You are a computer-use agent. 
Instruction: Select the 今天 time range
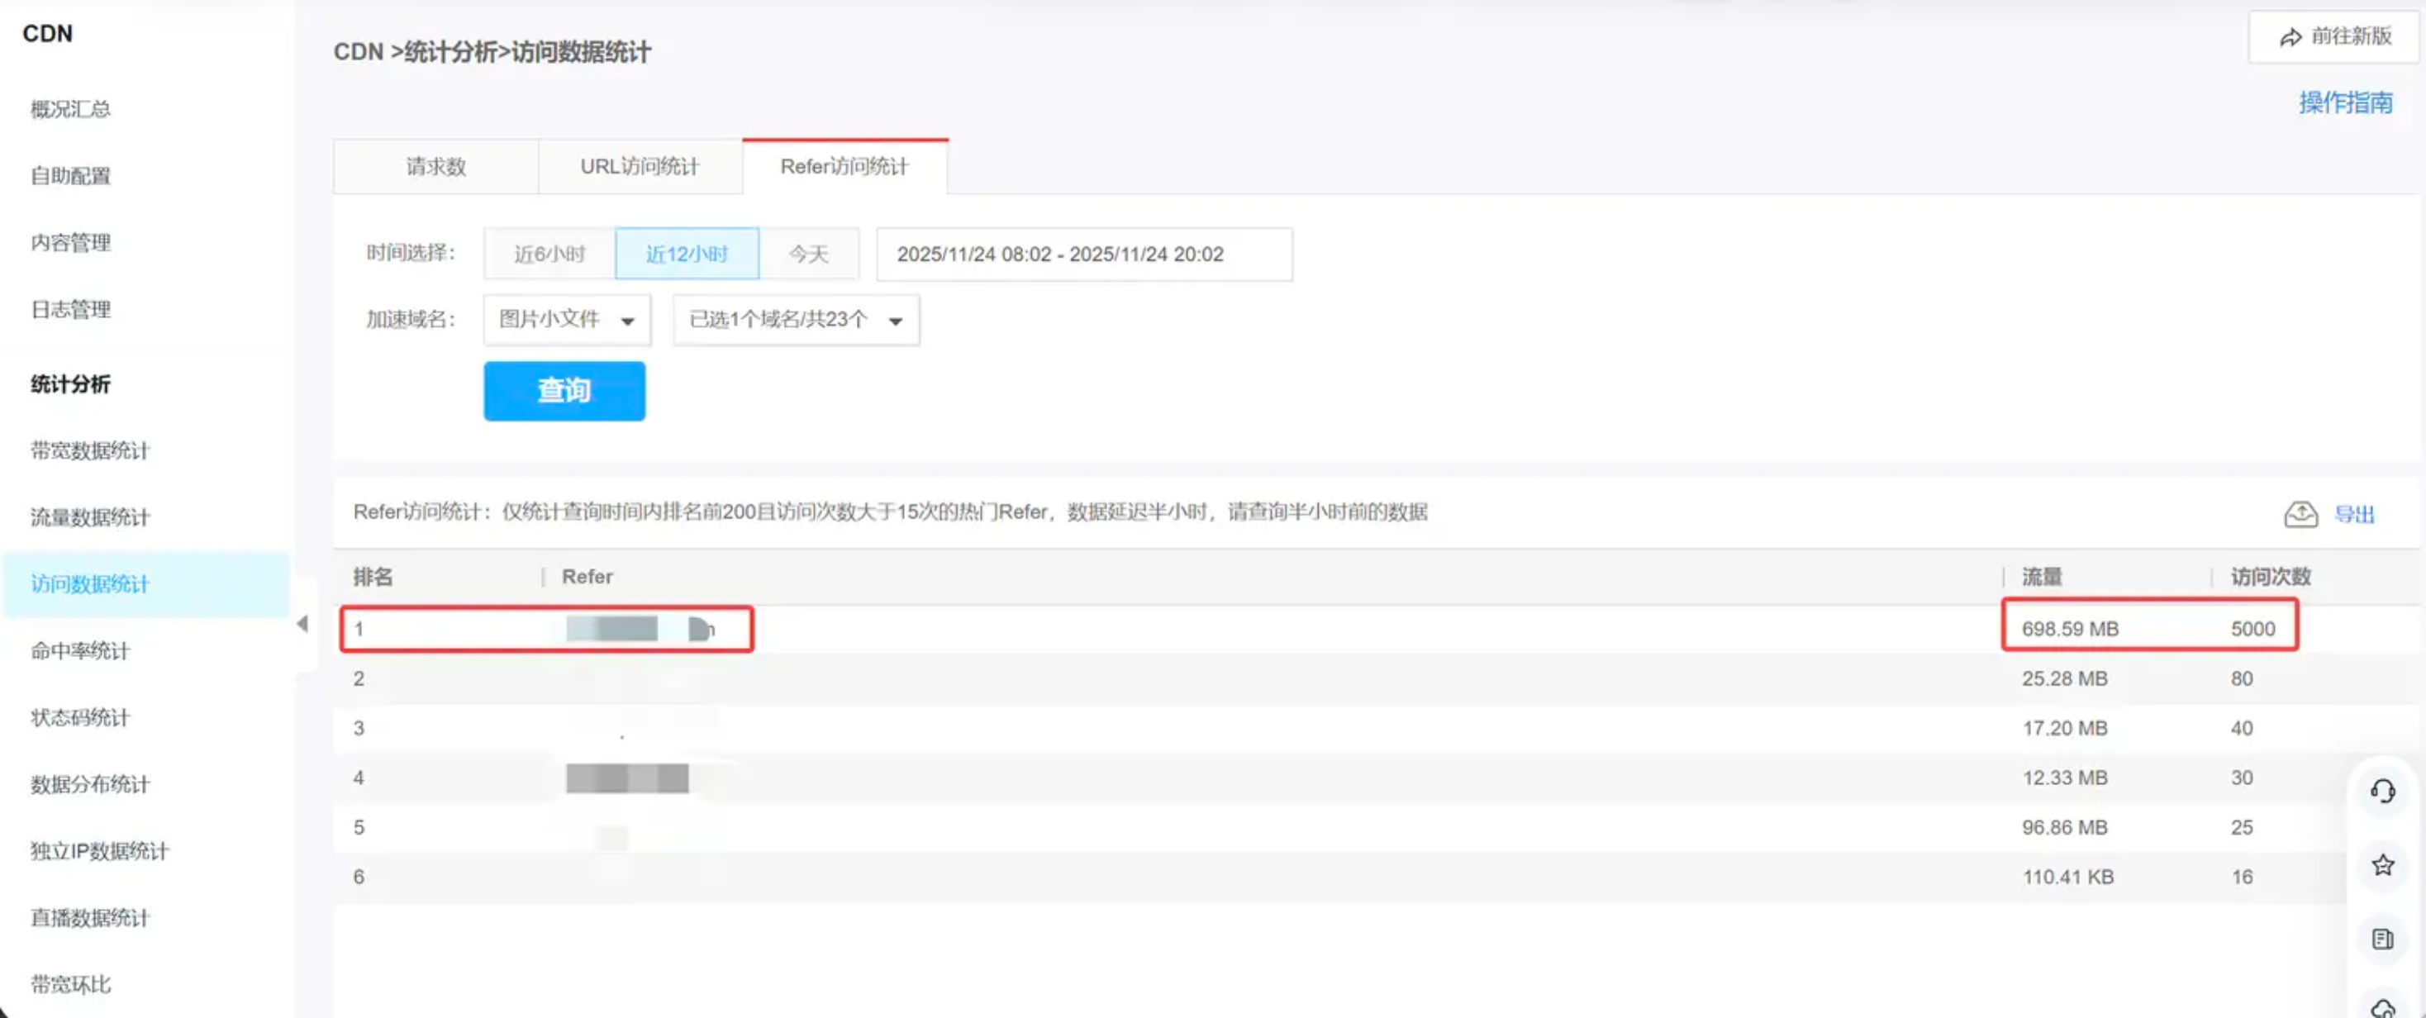808,254
